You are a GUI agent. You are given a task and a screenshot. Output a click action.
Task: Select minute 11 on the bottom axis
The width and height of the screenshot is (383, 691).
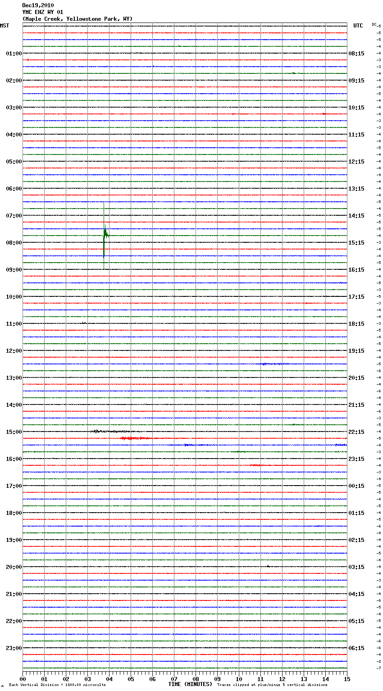(x=260, y=679)
